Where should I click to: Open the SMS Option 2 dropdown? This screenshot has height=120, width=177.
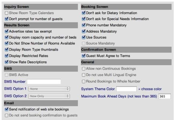[x=49, y=96]
